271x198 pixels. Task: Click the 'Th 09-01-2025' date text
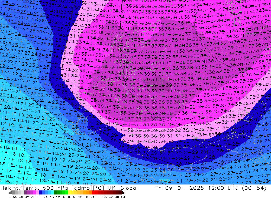click(x=180, y=188)
